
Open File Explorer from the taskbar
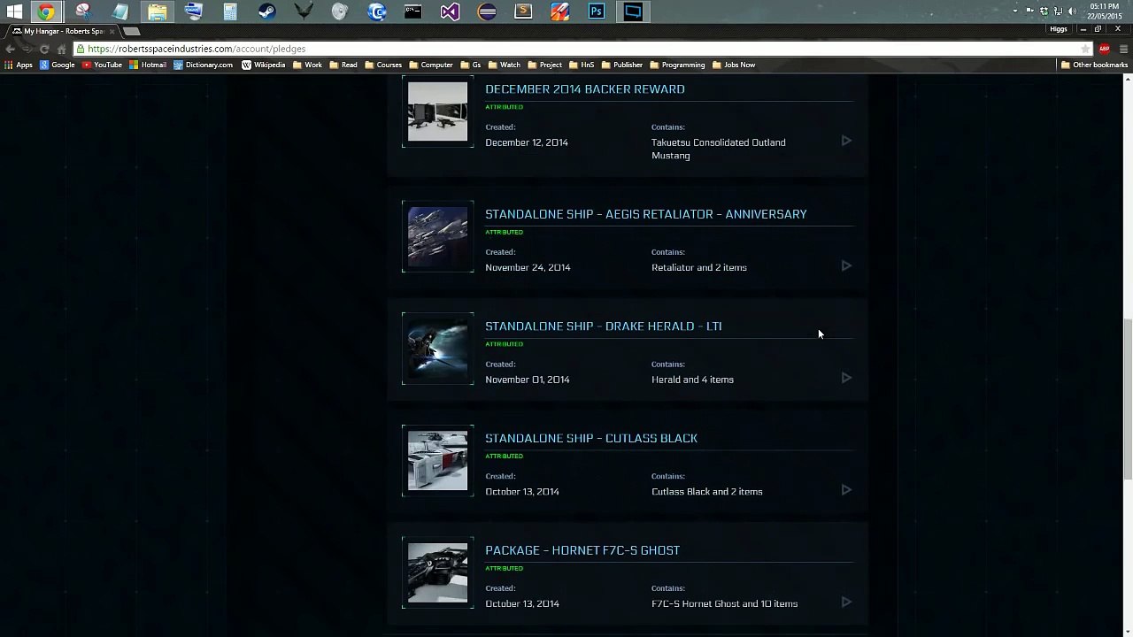157,12
